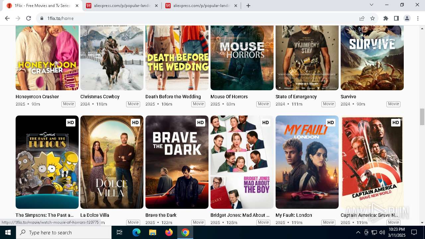This screenshot has width=425, height=239.
Task: Open Mouse Of Horrors poster
Action: click(242, 58)
